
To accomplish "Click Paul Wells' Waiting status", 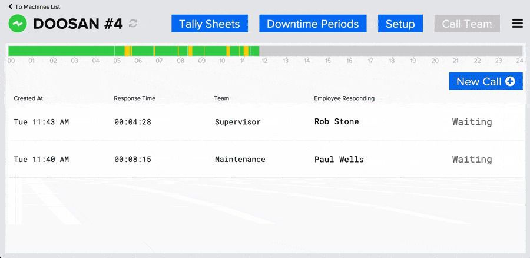I will [x=472, y=159].
